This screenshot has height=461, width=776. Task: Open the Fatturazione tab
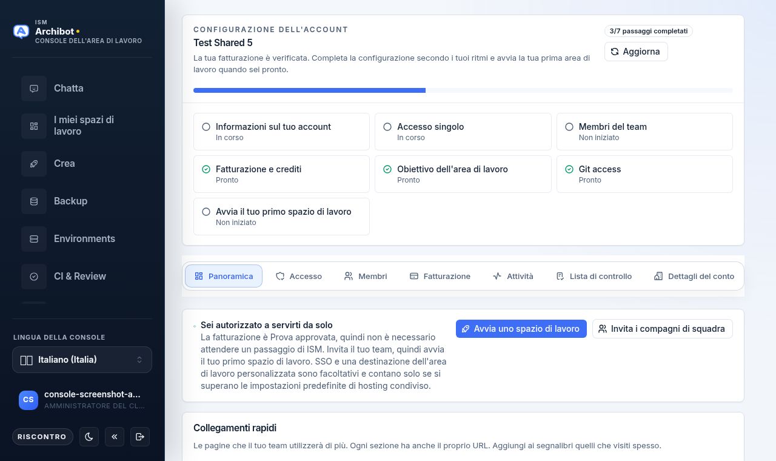click(440, 276)
